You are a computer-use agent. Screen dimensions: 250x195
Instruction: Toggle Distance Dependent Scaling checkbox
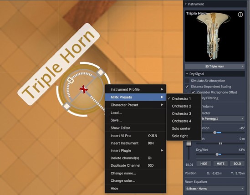[x=187, y=87]
